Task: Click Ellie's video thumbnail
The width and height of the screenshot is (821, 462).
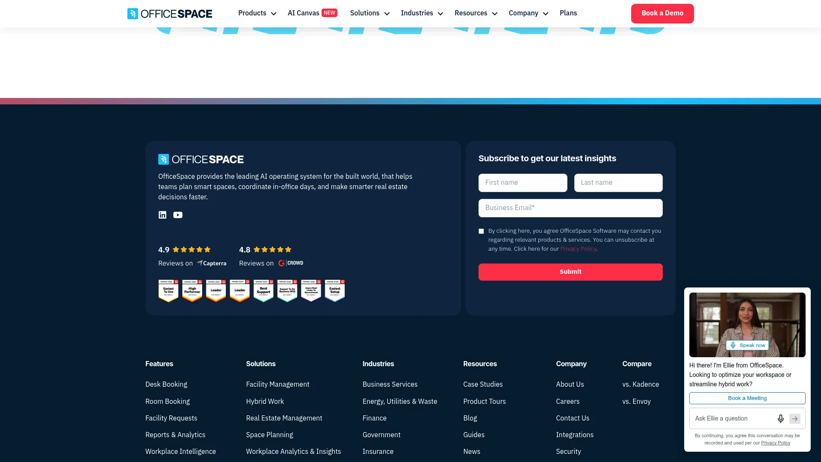Action: pos(747,325)
